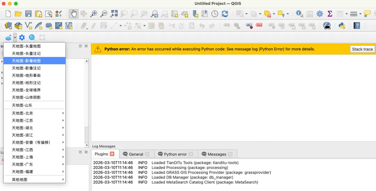Viewport: 376px width, 191px height.
Task: Create a new GeoPackage layer
Action: [x=18, y=26]
